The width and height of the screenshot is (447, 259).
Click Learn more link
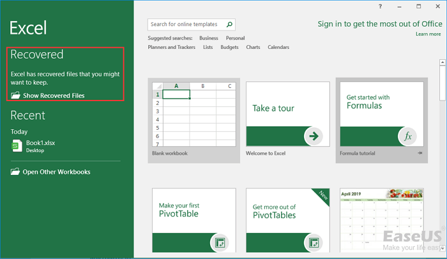tap(428, 34)
